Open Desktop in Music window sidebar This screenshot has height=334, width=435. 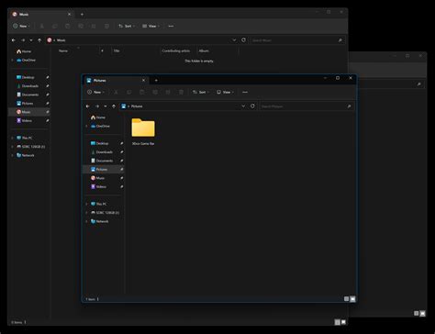[x=26, y=77]
